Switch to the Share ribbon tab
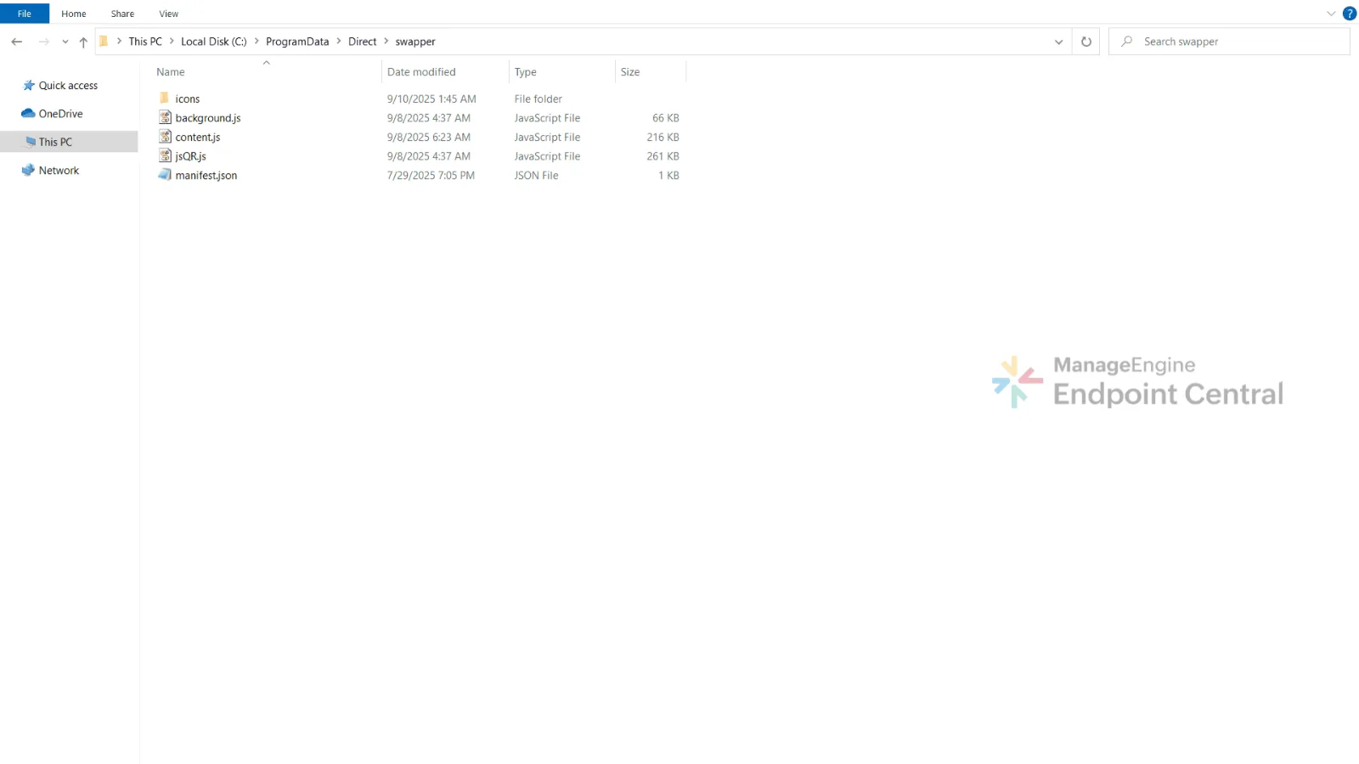Viewport: 1359px width, 764px height. (122, 14)
